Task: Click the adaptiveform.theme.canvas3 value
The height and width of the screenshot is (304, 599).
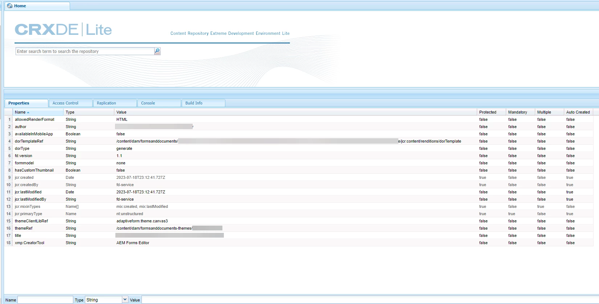Action: coord(142,221)
